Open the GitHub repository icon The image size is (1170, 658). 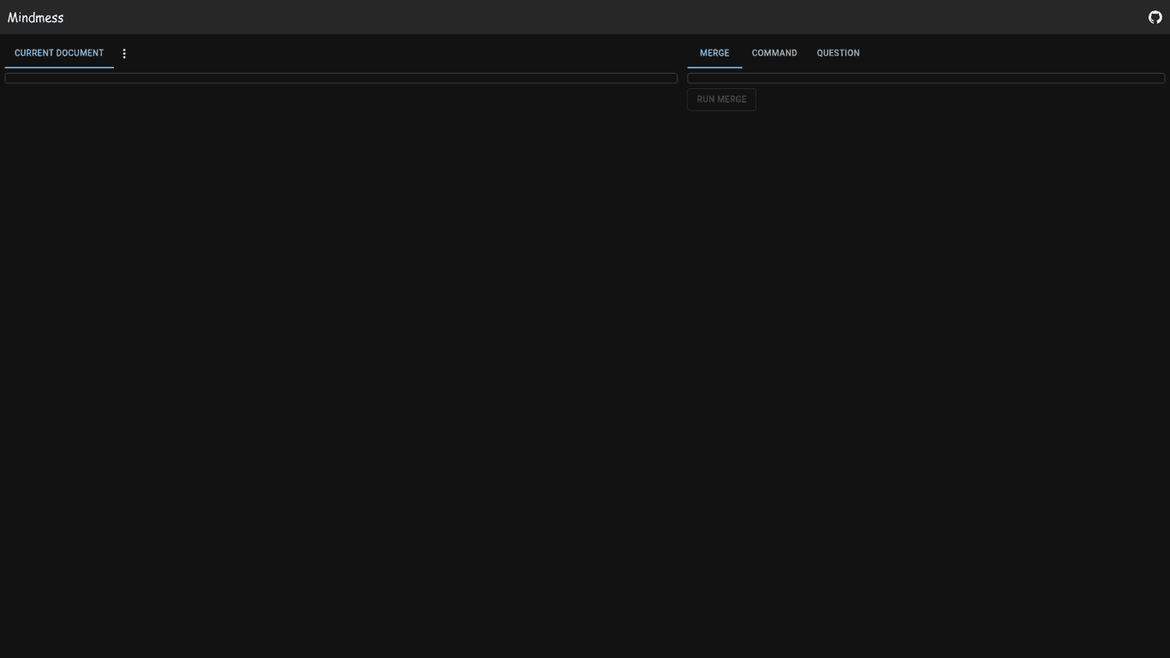tap(1155, 17)
